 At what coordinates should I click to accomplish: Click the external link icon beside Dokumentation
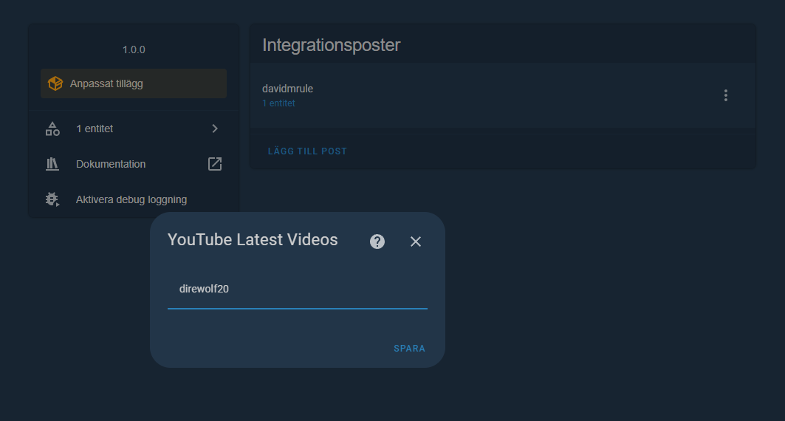pos(215,164)
